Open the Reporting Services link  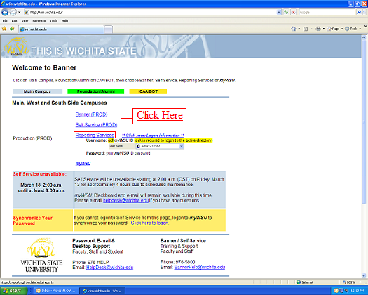tap(95, 135)
